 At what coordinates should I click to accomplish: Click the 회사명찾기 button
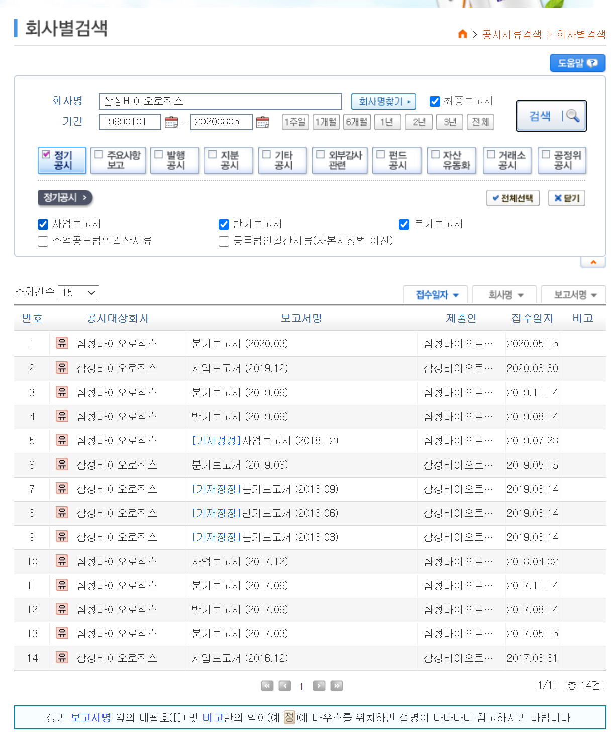coord(383,101)
